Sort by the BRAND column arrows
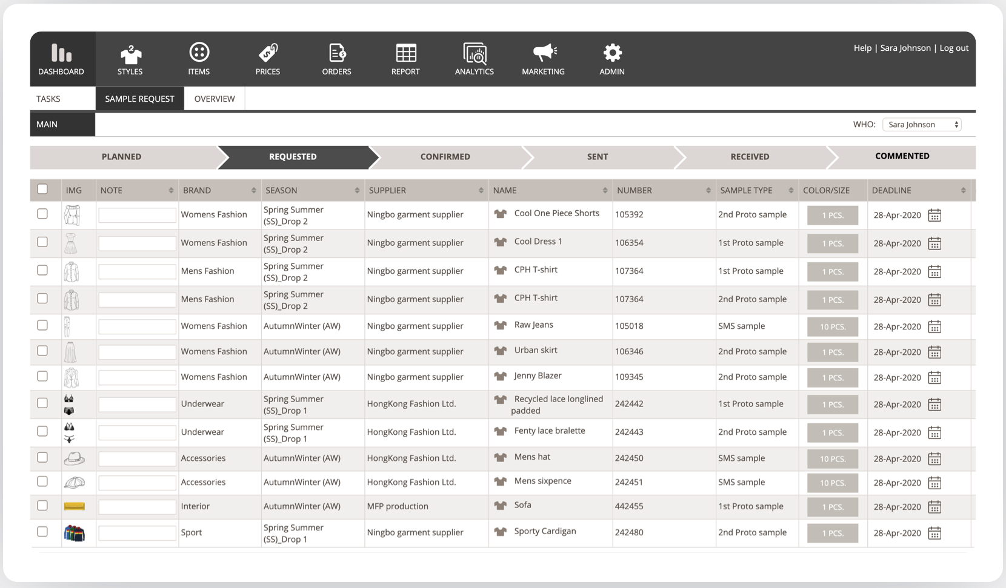Screen dimensions: 1006x588 [253, 190]
